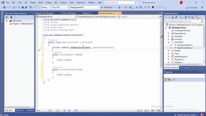Click Collapse All icon in Solution Explorer
Screen dimensions: 206x116
[189, 17]
